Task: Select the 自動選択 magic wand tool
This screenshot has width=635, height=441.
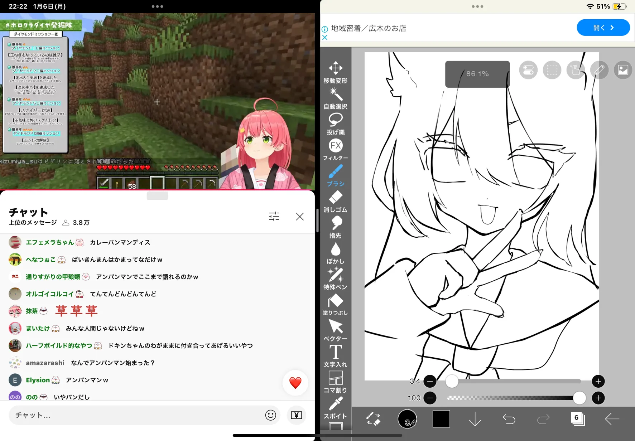Action: click(x=335, y=98)
